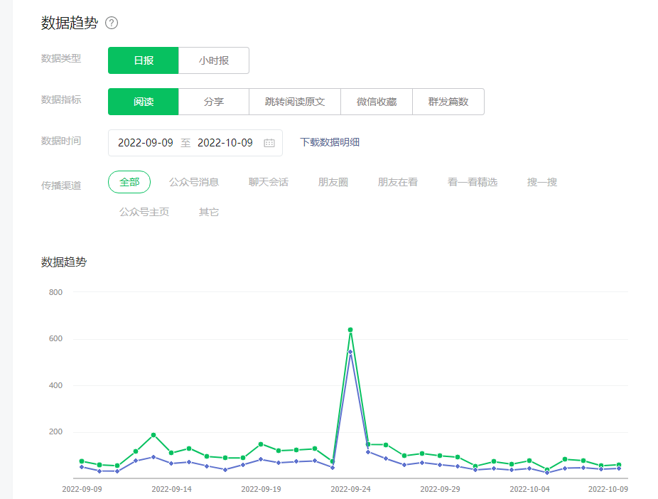
Task: Switch to the 群发篇数 metric tab
Action: click(x=448, y=102)
